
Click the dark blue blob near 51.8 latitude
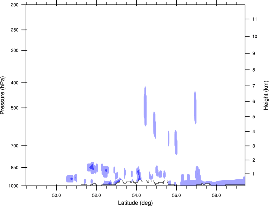click(x=92, y=167)
